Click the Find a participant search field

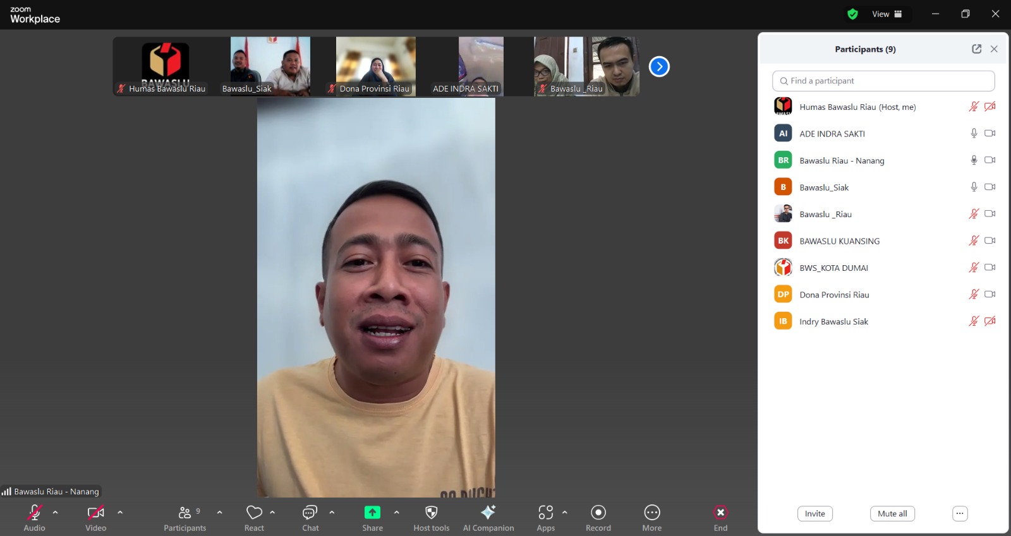click(883, 81)
